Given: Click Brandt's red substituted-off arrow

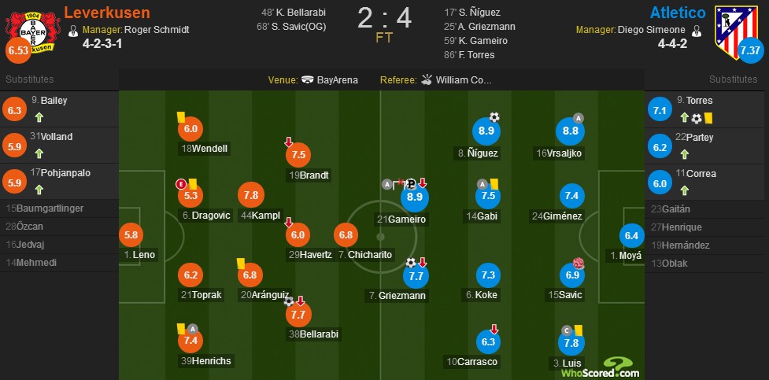Looking at the screenshot, I should 289,142.
